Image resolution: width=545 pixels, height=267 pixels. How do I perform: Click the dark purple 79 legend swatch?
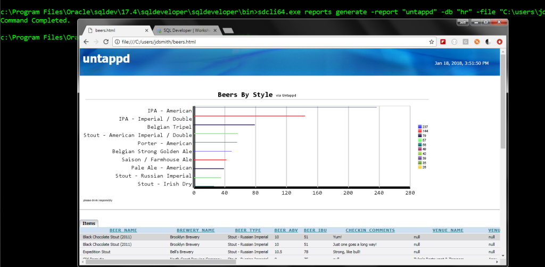click(420, 136)
